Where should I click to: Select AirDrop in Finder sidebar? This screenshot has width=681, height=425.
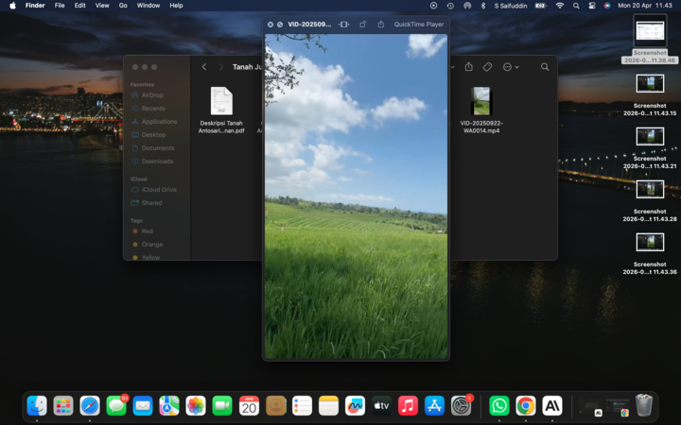click(152, 95)
